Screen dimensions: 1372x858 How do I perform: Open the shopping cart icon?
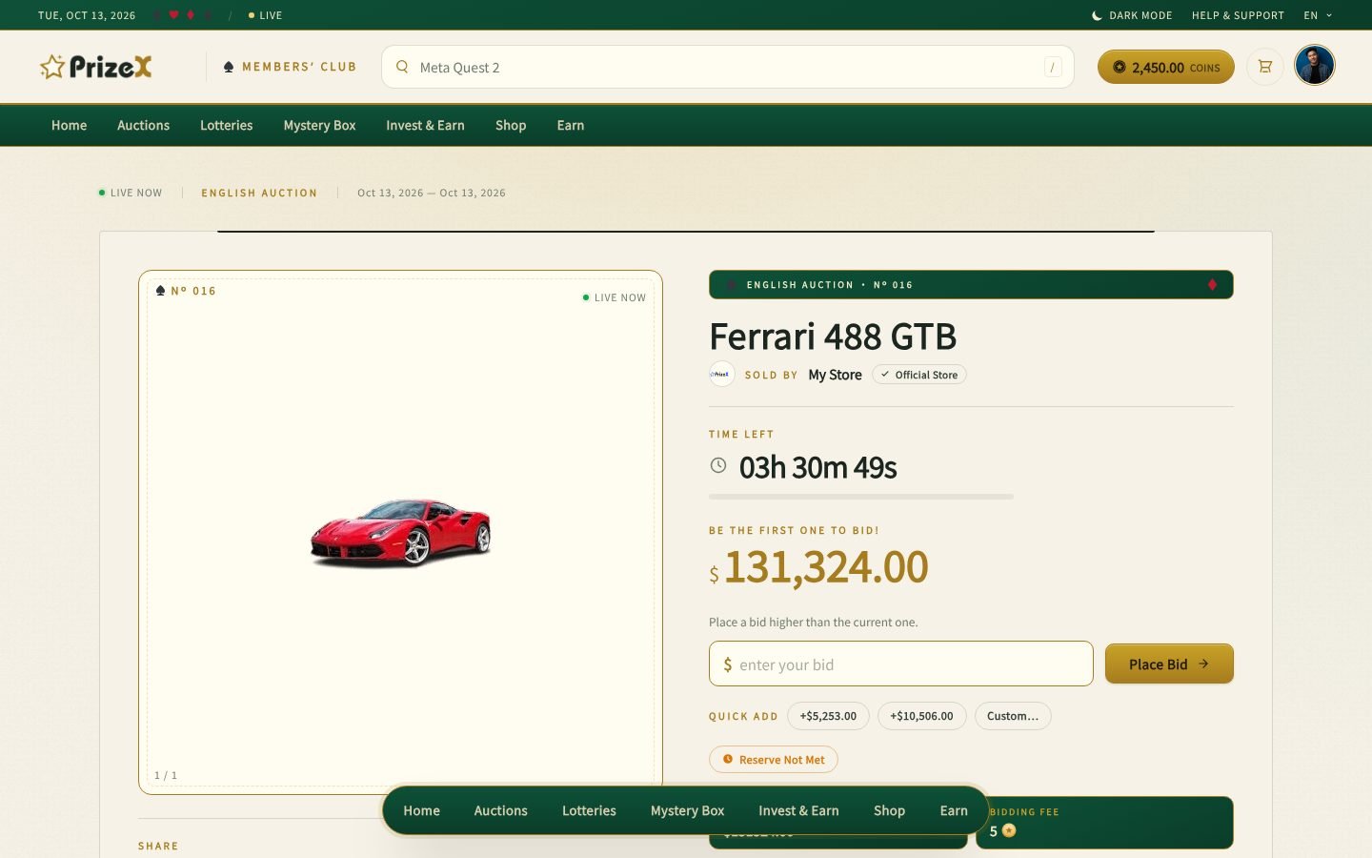(x=1265, y=67)
